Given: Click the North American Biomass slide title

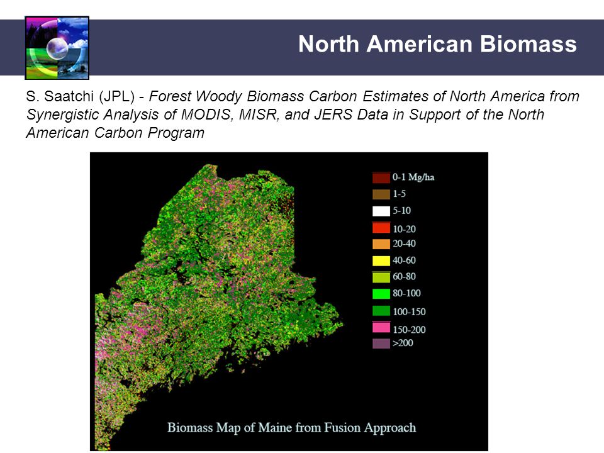Looking at the screenshot, I should coord(437,44).
